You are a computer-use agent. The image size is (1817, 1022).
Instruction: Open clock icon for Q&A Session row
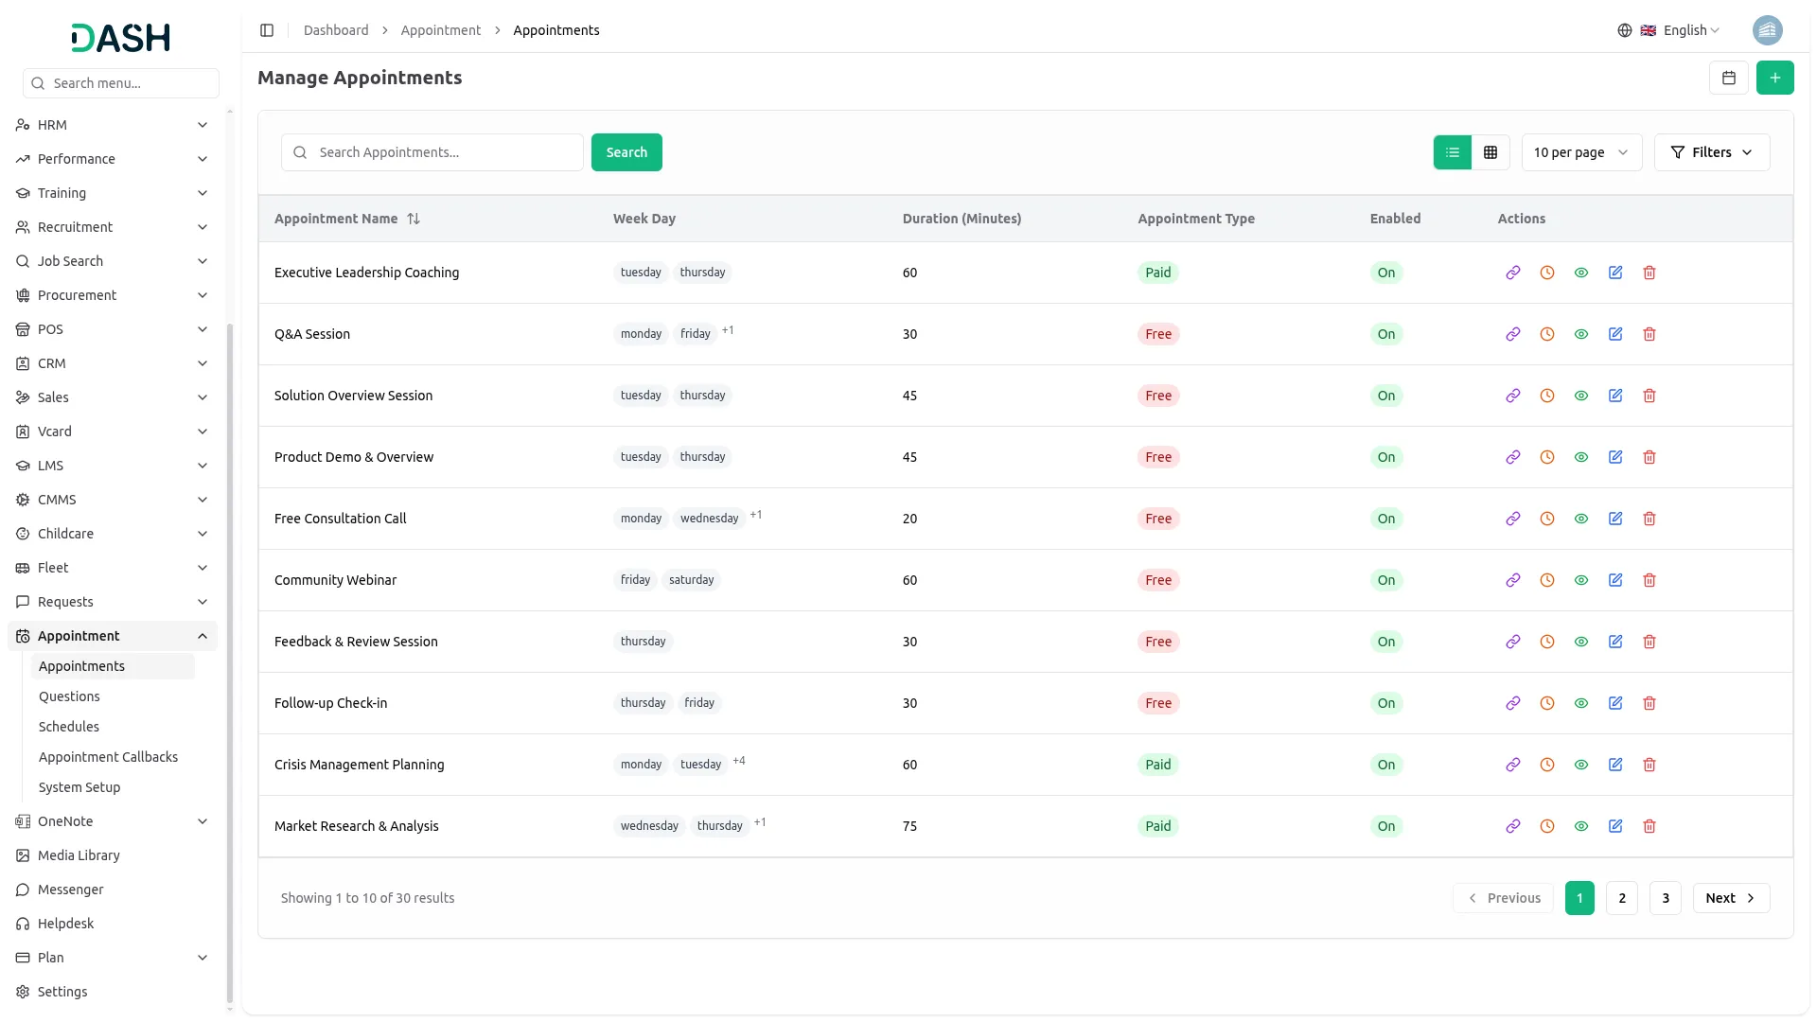(1547, 334)
